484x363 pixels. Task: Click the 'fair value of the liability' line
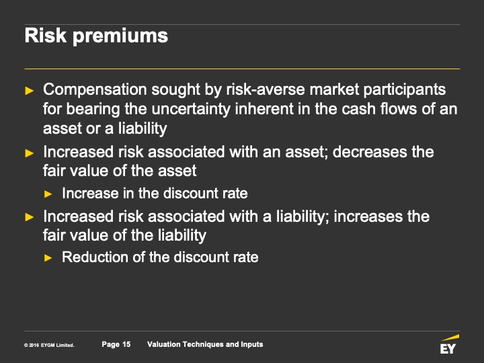click(124, 235)
